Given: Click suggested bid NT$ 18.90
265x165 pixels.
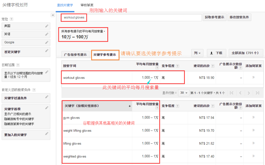Looking at the screenshot, I should tap(207, 78).
